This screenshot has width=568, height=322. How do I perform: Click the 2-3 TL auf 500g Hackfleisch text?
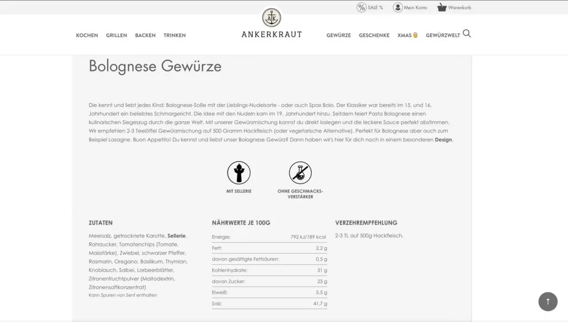pos(369,236)
